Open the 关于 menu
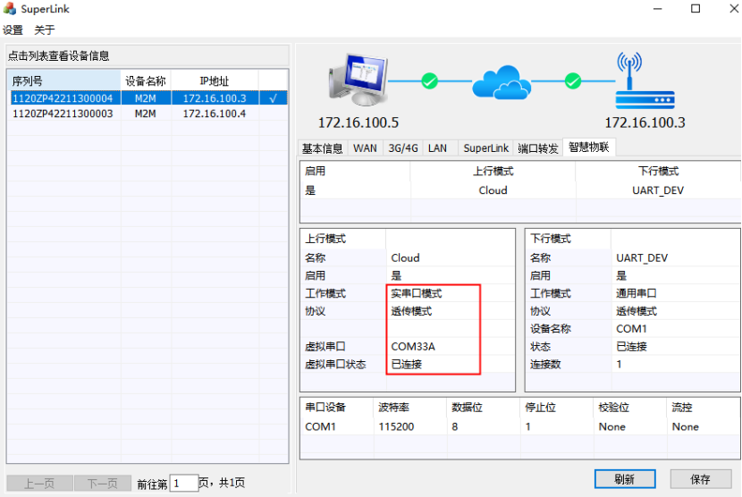This screenshot has height=497, width=742. point(45,29)
